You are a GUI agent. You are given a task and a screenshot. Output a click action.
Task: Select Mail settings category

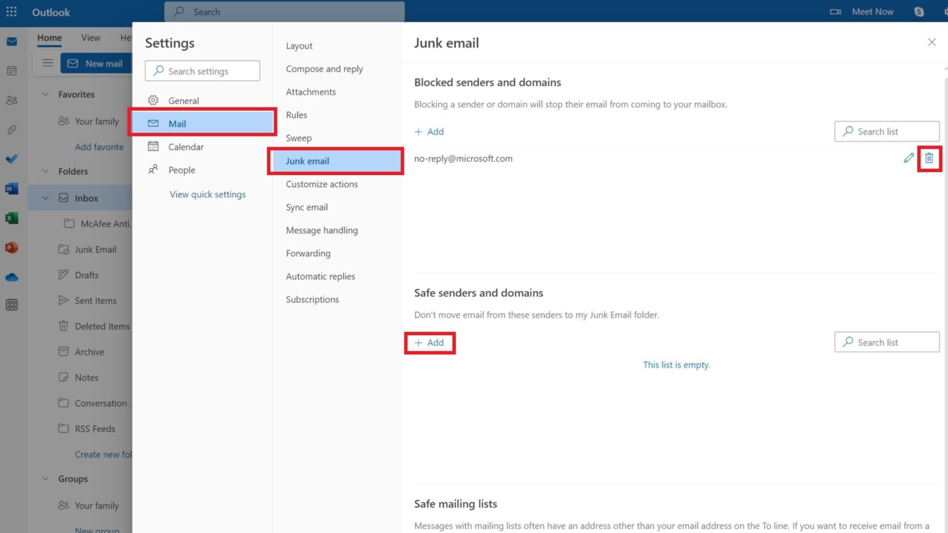tap(202, 123)
